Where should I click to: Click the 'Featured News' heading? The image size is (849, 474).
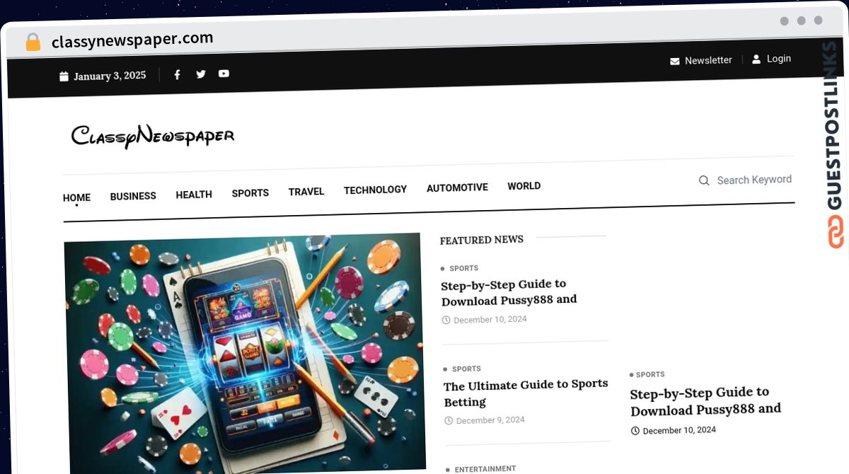pyautogui.click(x=481, y=240)
